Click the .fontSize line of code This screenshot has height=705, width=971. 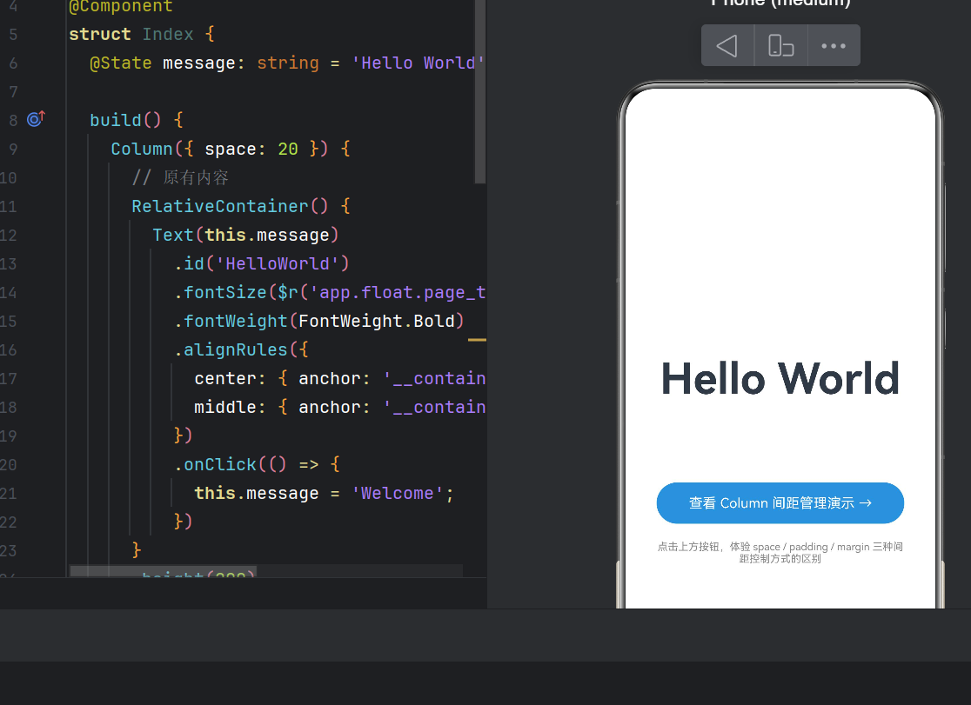pos(330,292)
